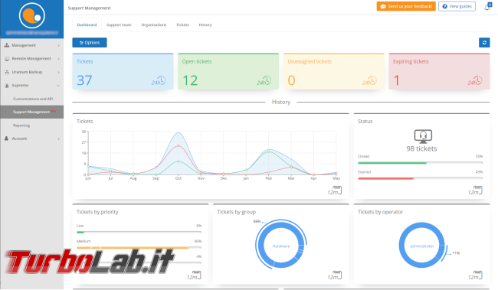Image resolution: width=498 pixels, height=290 pixels.
Task: Click the Options button
Action: [90, 43]
